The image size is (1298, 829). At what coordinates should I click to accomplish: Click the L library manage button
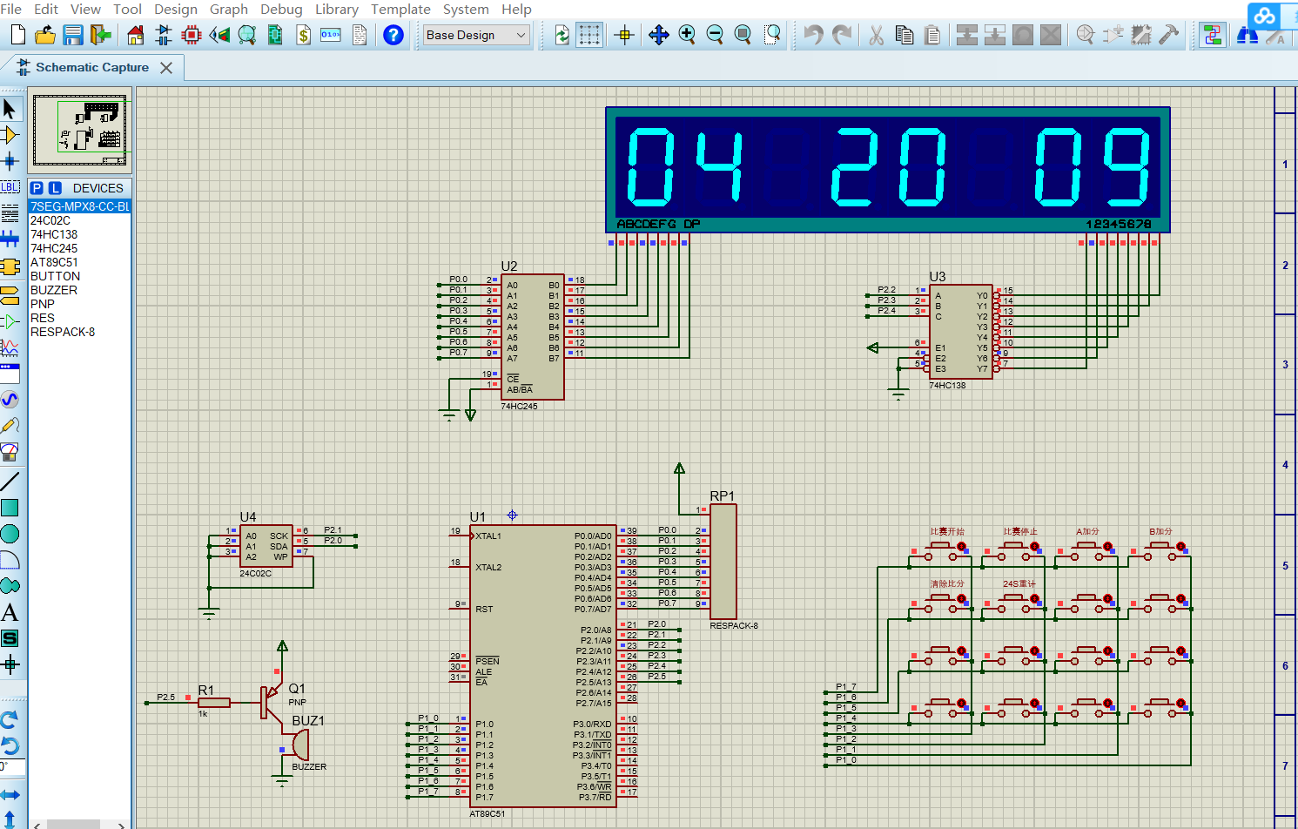[x=55, y=188]
